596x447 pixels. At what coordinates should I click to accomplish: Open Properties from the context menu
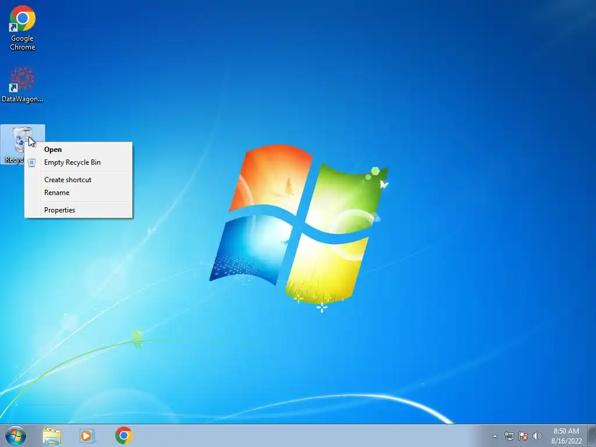pos(79,210)
